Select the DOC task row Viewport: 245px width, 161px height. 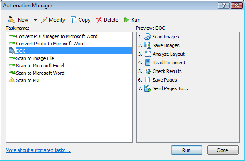pyautogui.click(x=74, y=51)
